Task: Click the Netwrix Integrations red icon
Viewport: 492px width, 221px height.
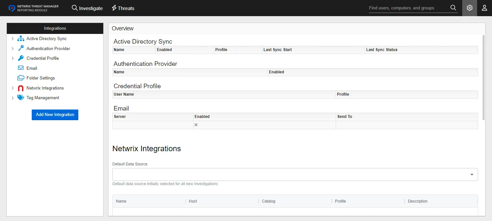Action: click(x=21, y=88)
